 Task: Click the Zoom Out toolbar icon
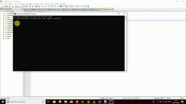tap(45, 6)
